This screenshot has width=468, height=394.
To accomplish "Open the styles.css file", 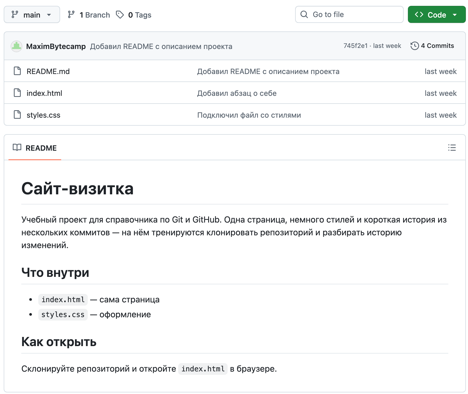I will (43, 115).
